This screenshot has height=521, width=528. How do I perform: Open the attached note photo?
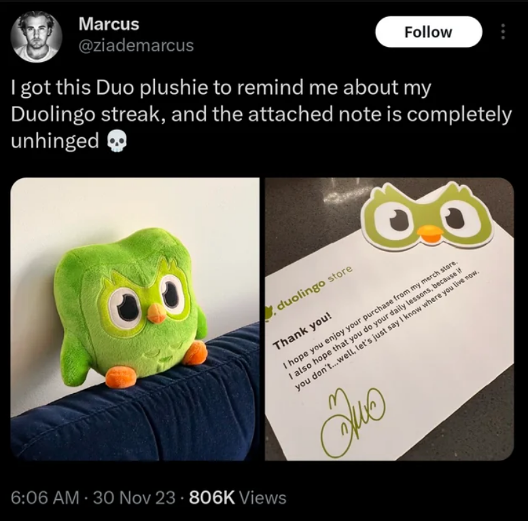[389, 319]
